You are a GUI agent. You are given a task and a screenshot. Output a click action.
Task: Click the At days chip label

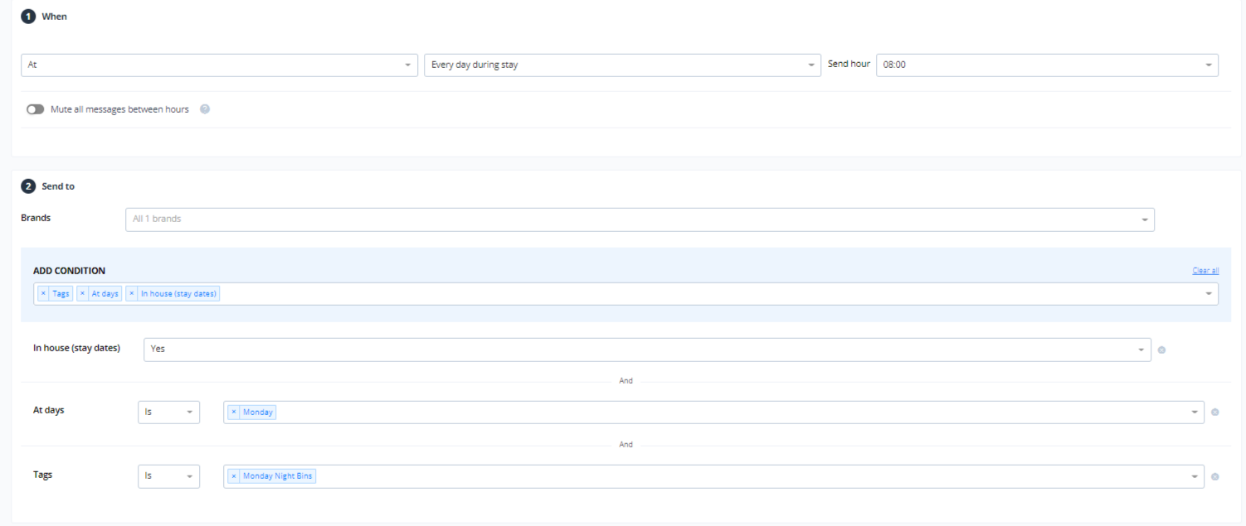coord(105,293)
